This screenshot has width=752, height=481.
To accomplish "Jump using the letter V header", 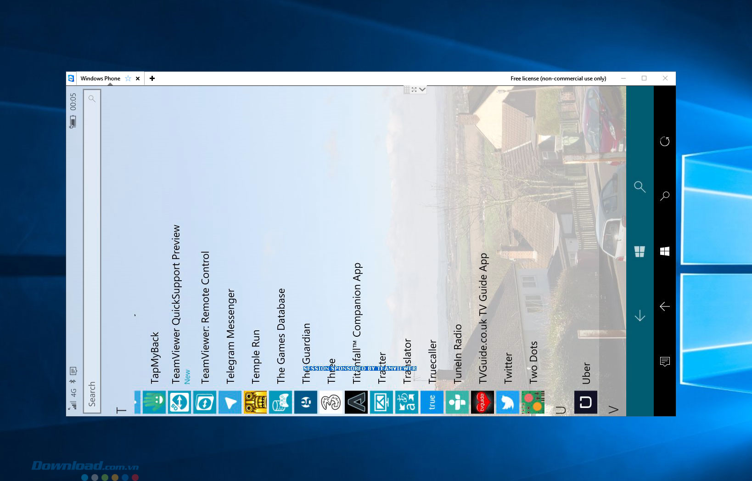I will [x=613, y=409].
